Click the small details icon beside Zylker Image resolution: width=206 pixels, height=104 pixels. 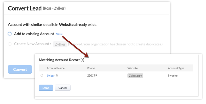pos(57,75)
